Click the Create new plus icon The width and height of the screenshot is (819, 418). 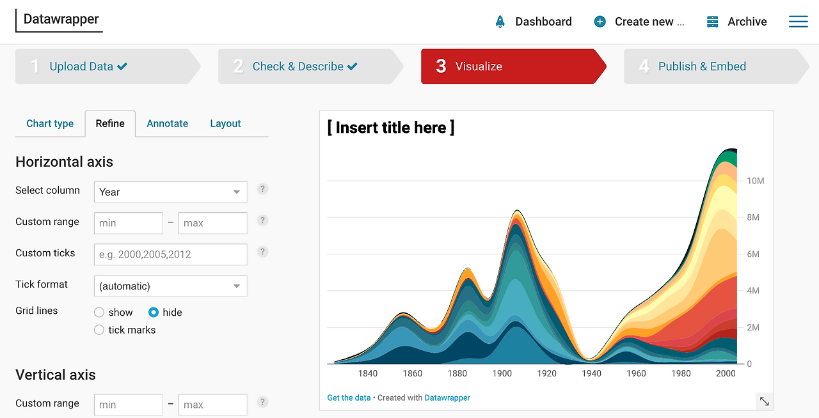point(600,22)
